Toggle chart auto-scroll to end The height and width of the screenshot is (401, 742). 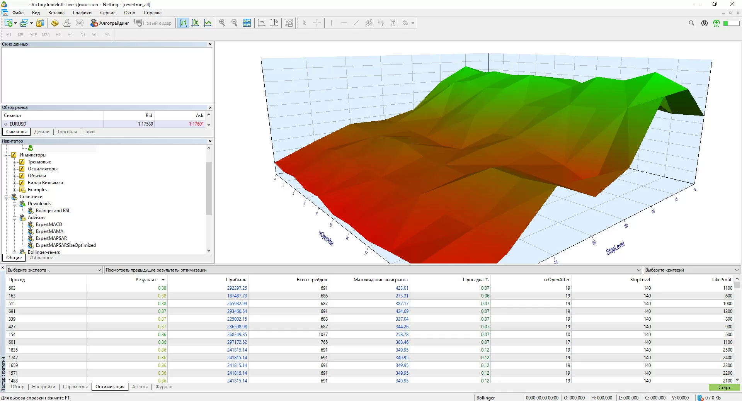[x=262, y=23]
